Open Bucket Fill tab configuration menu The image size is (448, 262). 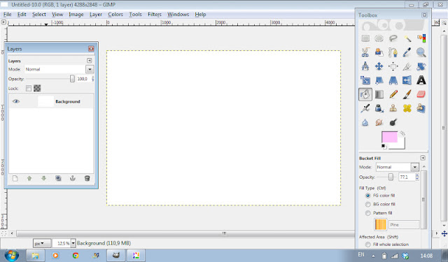click(x=423, y=158)
